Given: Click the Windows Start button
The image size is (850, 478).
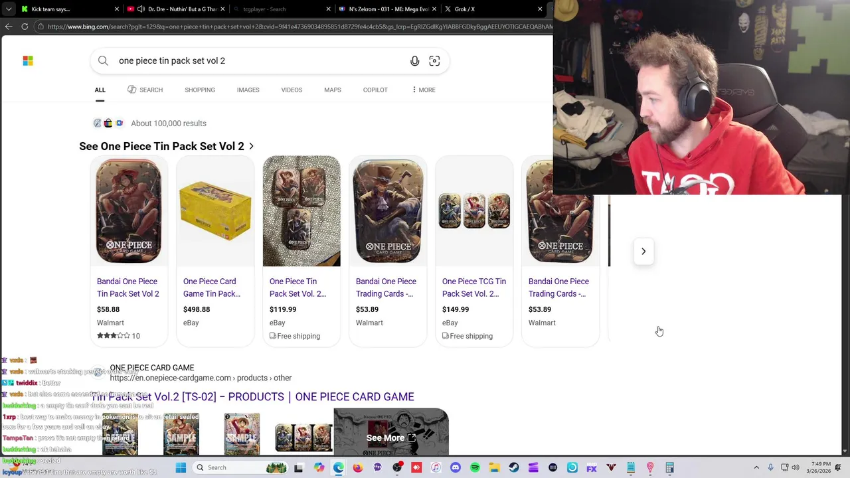Looking at the screenshot, I should tap(181, 468).
